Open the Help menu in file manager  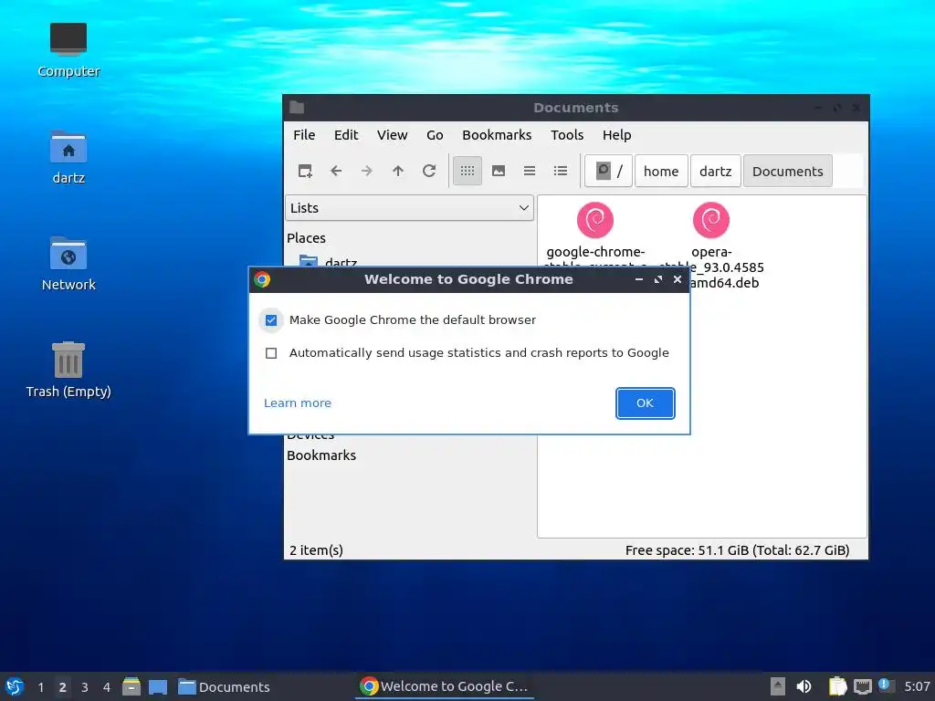click(616, 135)
